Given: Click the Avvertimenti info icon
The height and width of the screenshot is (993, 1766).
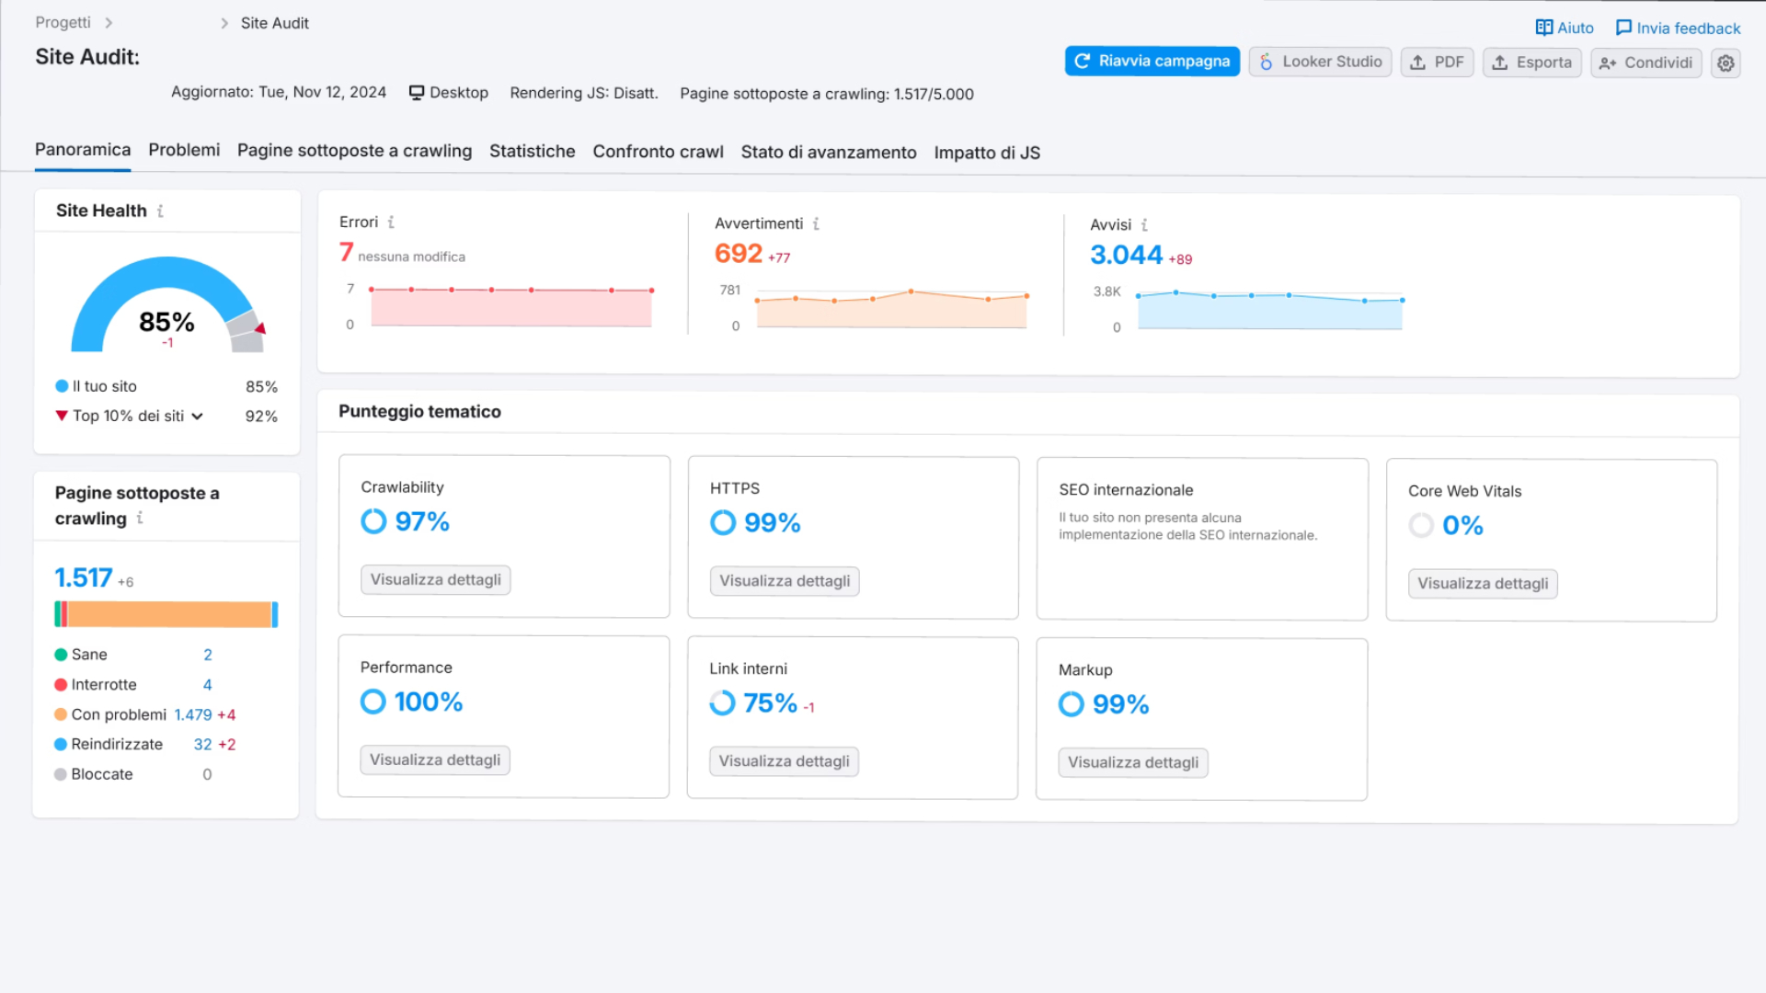Looking at the screenshot, I should 816,223.
